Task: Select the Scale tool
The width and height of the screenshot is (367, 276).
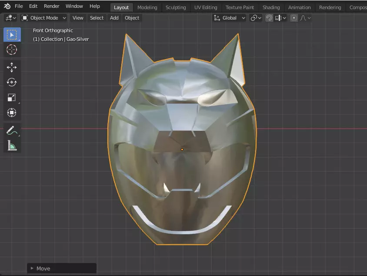Action: pyautogui.click(x=12, y=97)
